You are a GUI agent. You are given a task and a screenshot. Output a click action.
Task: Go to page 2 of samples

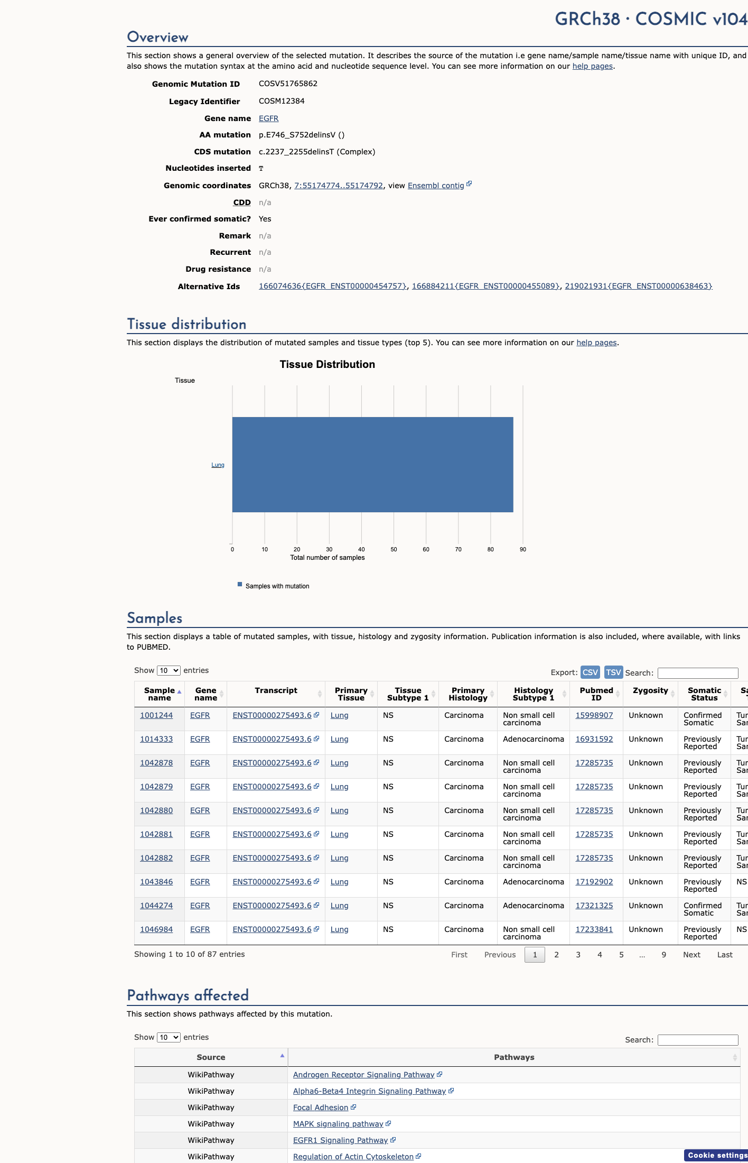tap(556, 955)
